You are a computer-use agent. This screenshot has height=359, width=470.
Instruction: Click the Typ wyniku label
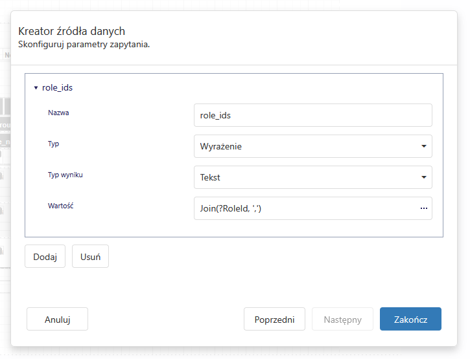[65, 175]
